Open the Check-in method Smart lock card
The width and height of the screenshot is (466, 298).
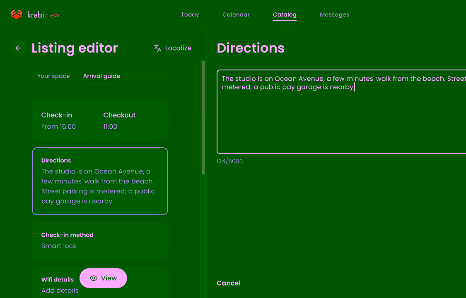point(100,241)
